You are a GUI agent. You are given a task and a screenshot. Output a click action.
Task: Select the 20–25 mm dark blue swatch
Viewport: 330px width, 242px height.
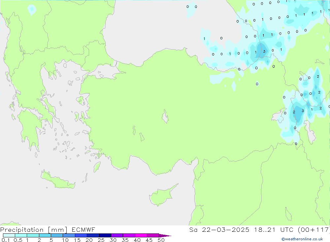pos(93,235)
